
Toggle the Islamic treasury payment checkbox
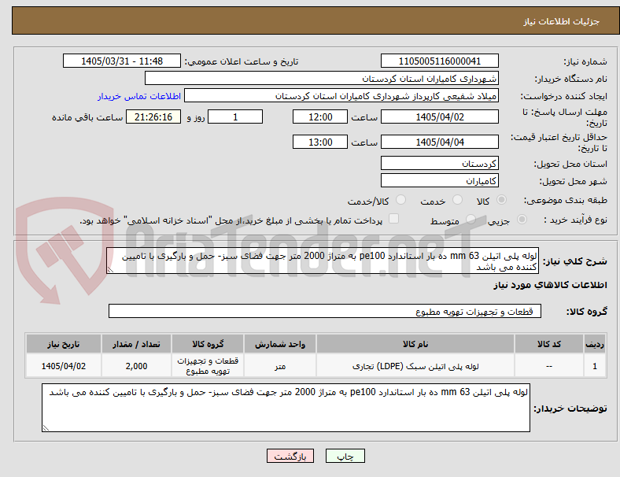[393, 219]
